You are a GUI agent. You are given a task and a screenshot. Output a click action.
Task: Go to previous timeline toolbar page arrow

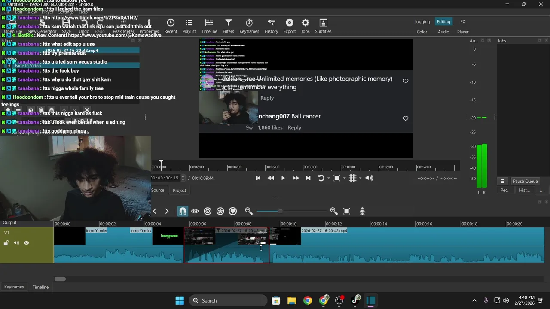point(155,211)
